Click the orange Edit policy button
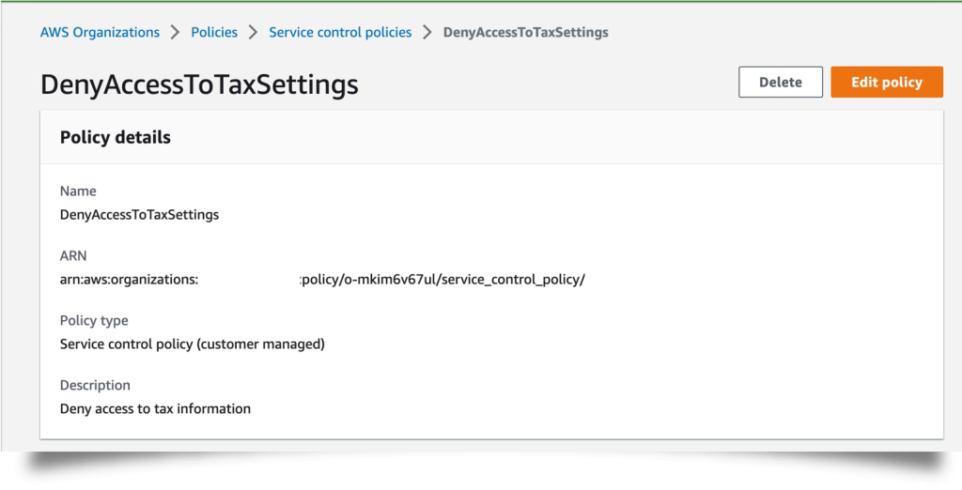This screenshot has width=962, height=490. click(887, 83)
